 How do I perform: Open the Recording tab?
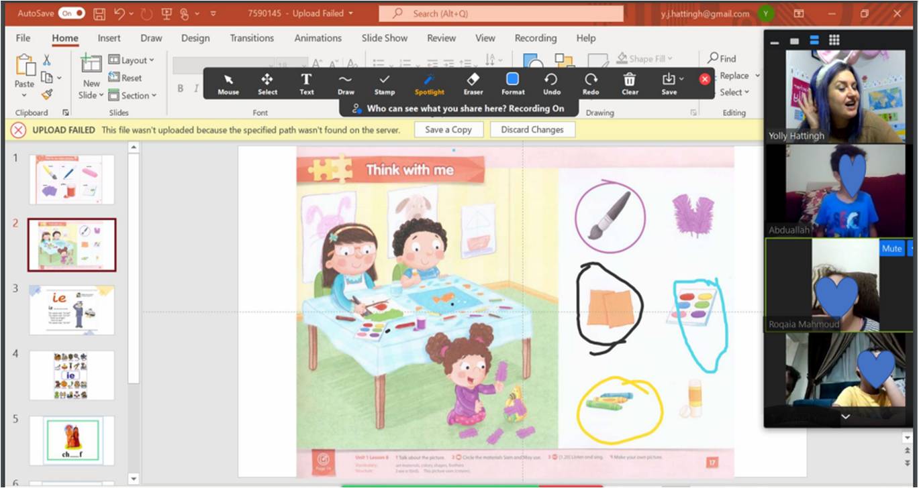[535, 38]
